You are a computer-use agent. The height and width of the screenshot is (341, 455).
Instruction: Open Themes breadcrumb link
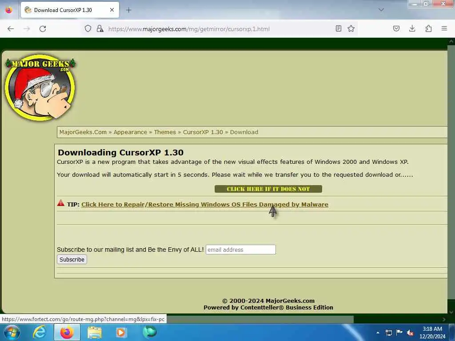165,132
